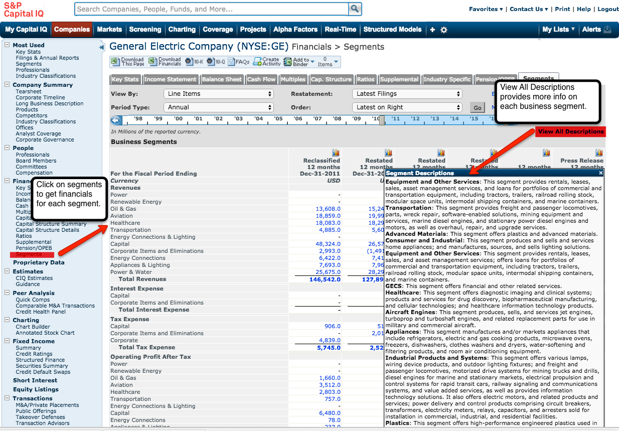This screenshot has height=431, width=619.
Task: Click the '05 mark on the timeline
Action: [x=278, y=119]
